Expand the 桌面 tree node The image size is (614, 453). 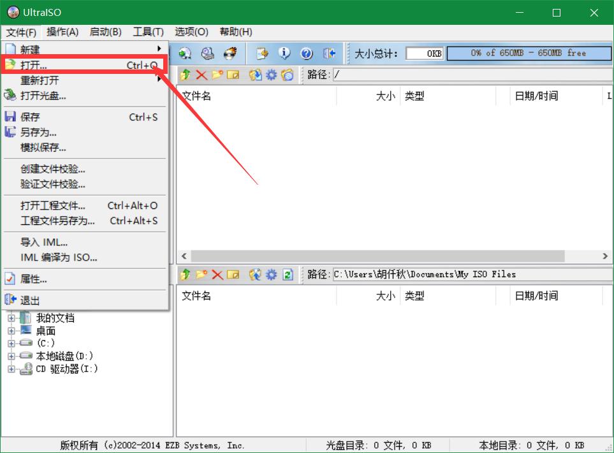(12, 331)
